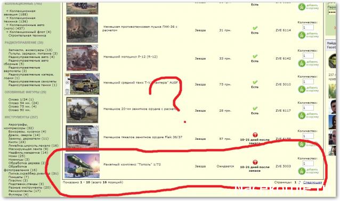Viewport: 340px width, 201px height.
Task: Add Ракетный комплекс Тополь to cart
Action: point(308,171)
